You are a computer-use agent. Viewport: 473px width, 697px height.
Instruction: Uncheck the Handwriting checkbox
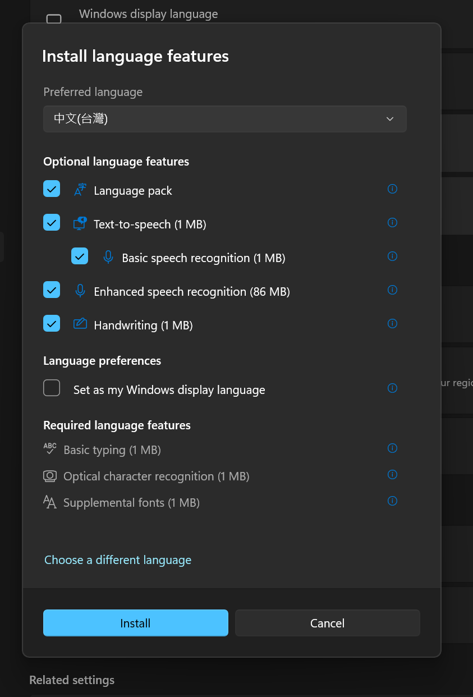52,324
